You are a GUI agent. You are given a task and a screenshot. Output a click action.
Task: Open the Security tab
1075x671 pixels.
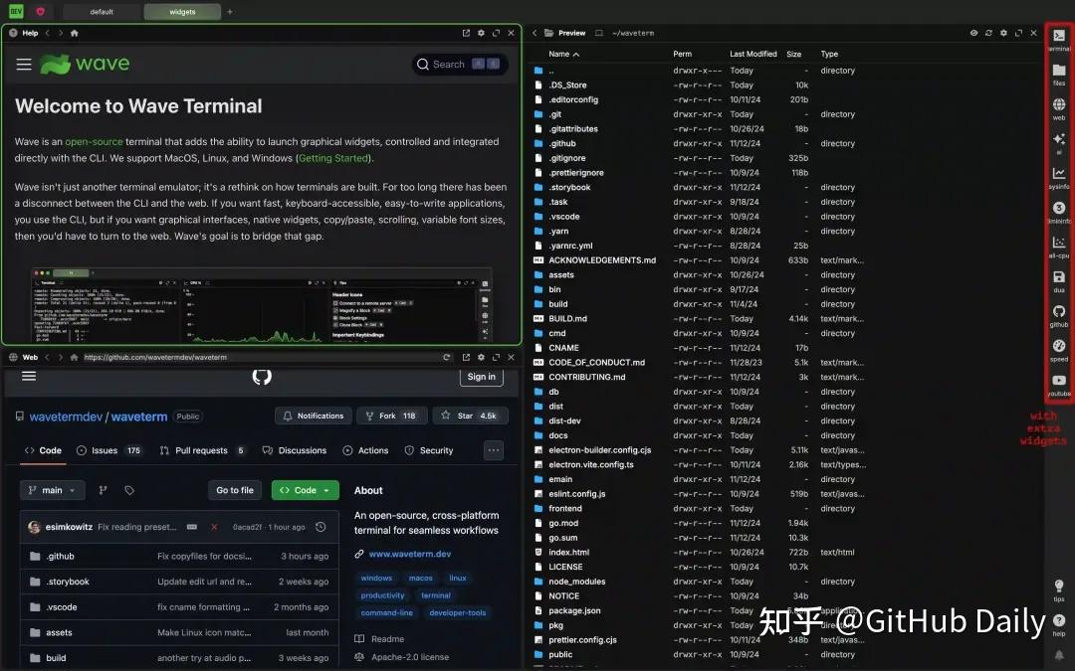point(428,450)
